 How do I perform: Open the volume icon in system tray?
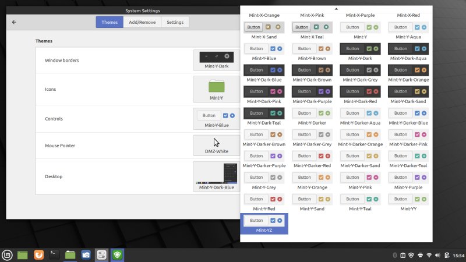click(x=438, y=255)
